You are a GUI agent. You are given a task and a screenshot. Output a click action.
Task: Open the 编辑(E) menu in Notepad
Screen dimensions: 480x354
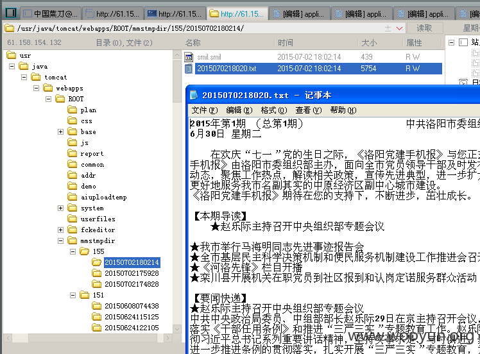(239, 110)
